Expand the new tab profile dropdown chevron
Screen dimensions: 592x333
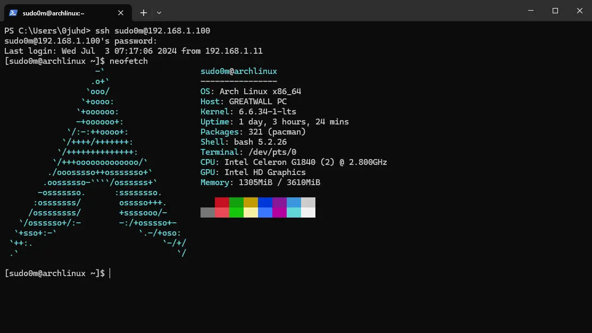[159, 13]
